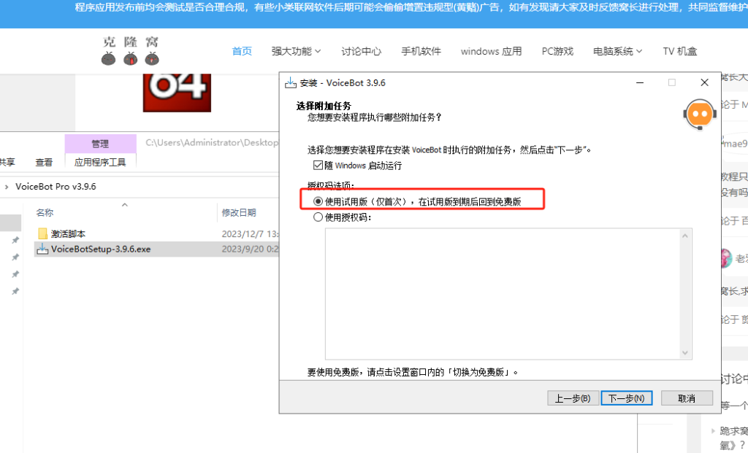Open the TV 机盒 nav item
Image resolution: width=748 pixels, height=453 pixels.
pos(680,51)
